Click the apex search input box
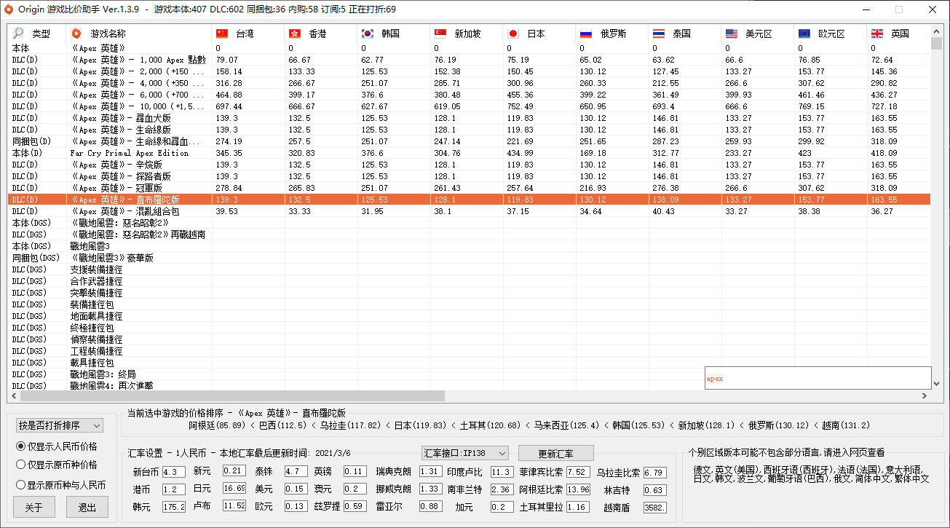 [818, 378]
